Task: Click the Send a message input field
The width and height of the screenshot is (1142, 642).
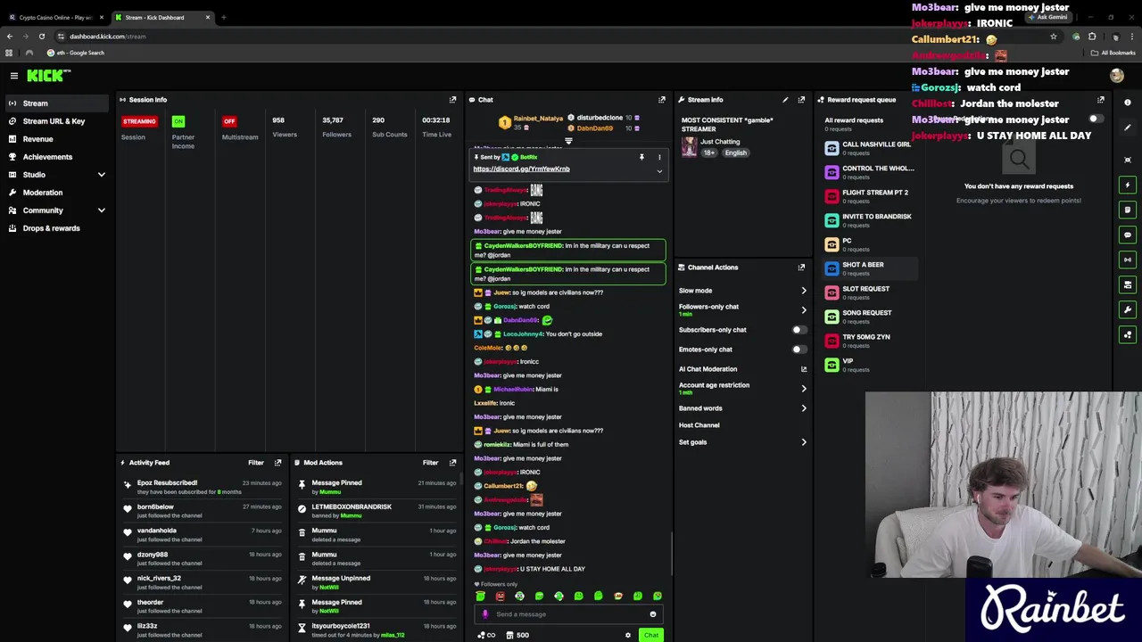Action: [568, 614]
